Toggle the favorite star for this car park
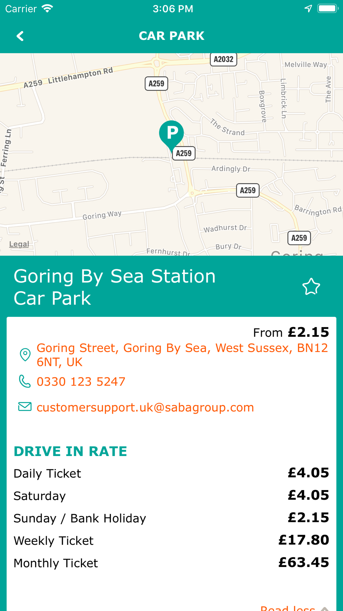 [x=311, y=287]
